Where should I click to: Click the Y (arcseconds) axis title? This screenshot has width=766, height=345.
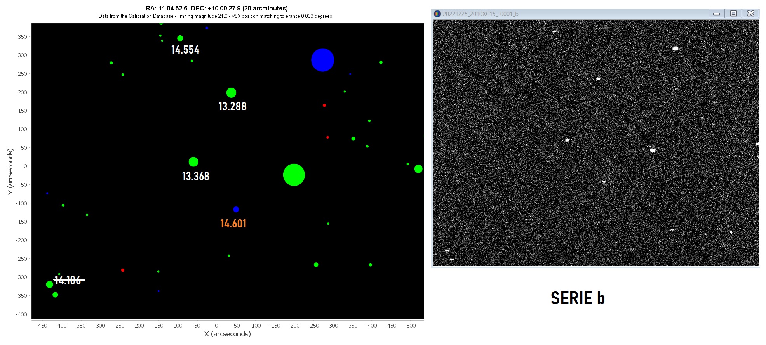(x=10, y=171)
